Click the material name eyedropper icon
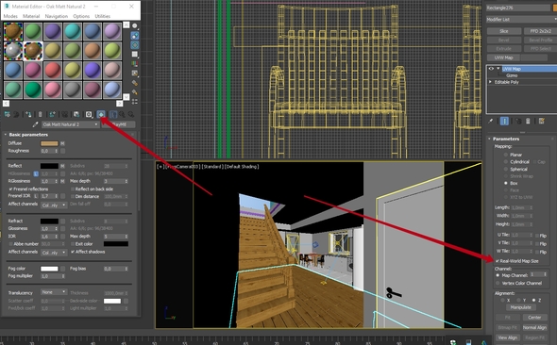This screenshot has width=557, height=345. tap(35, 124)
